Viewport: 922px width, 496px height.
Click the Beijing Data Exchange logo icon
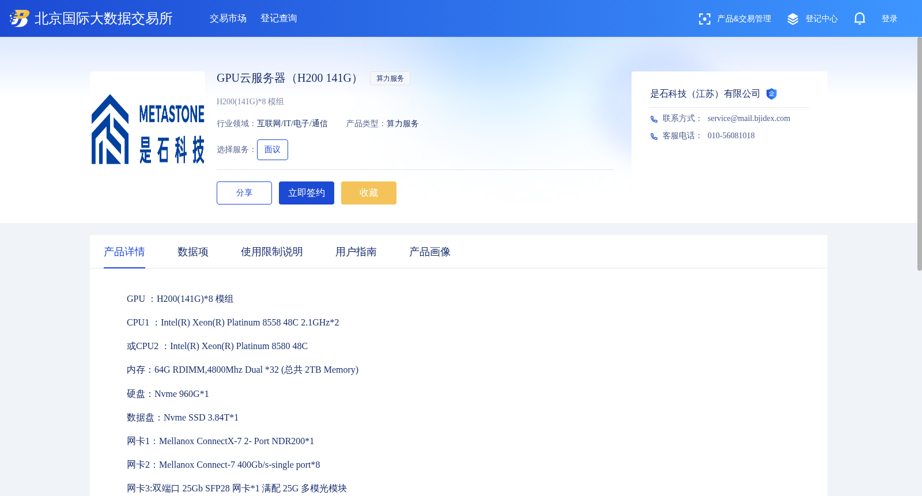[20, 18]
